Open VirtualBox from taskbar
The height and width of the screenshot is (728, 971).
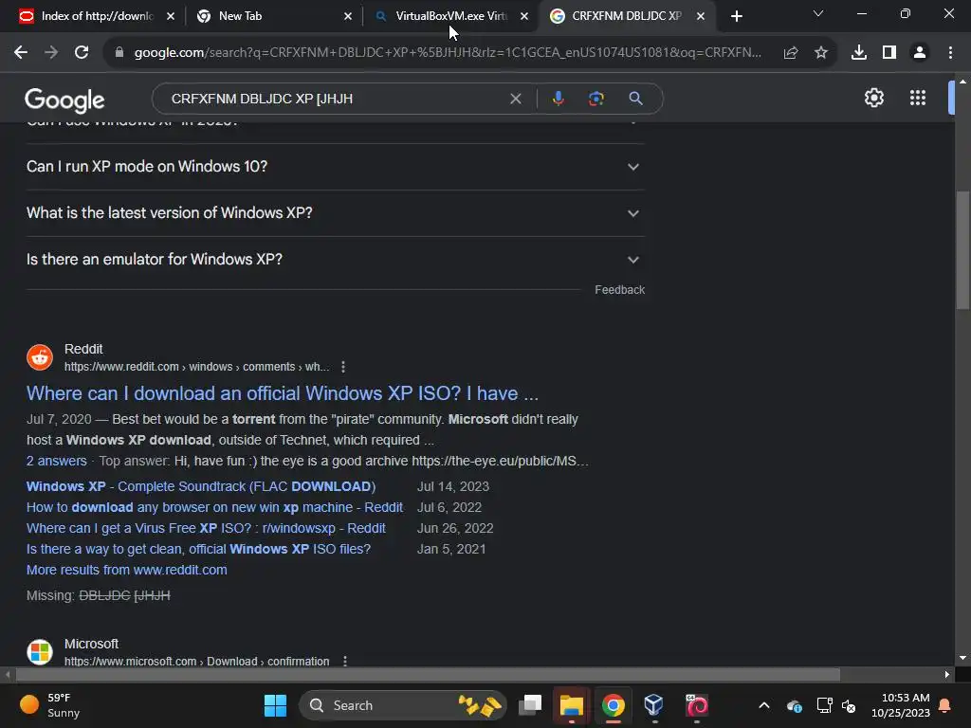(x=654, y=705)
